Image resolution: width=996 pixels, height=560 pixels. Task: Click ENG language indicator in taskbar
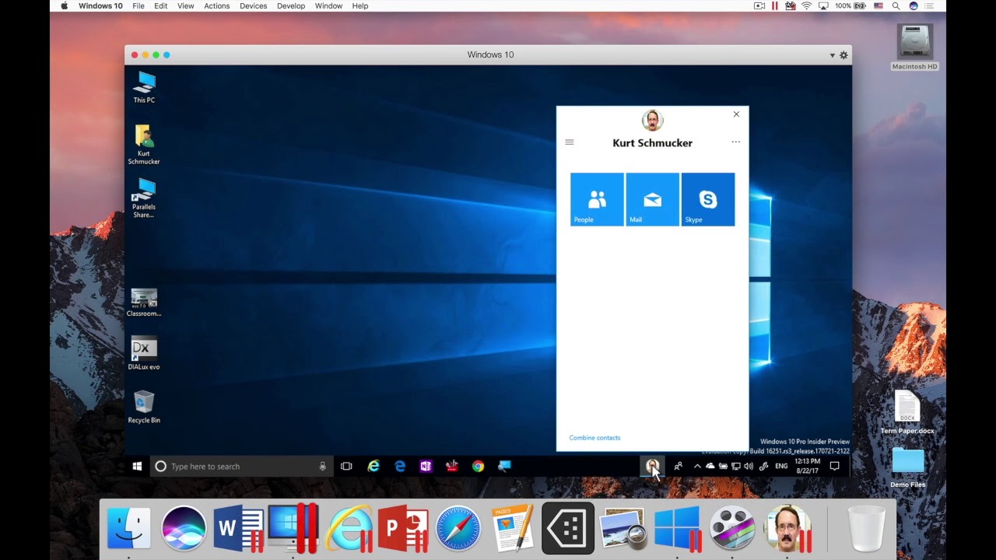tap(781, 466)
